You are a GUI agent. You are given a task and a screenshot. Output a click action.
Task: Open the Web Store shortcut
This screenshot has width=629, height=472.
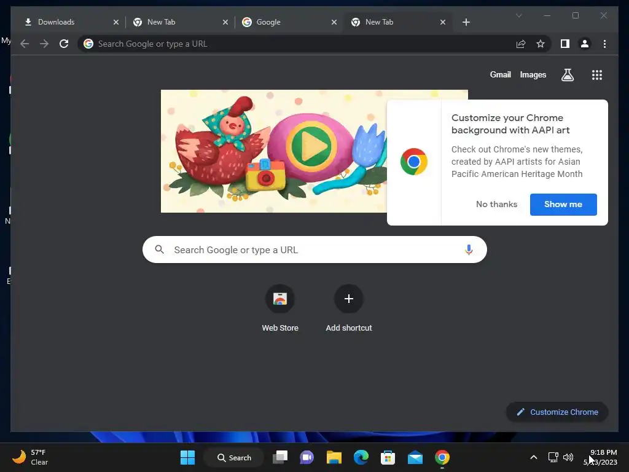click(x=280, y=309)
